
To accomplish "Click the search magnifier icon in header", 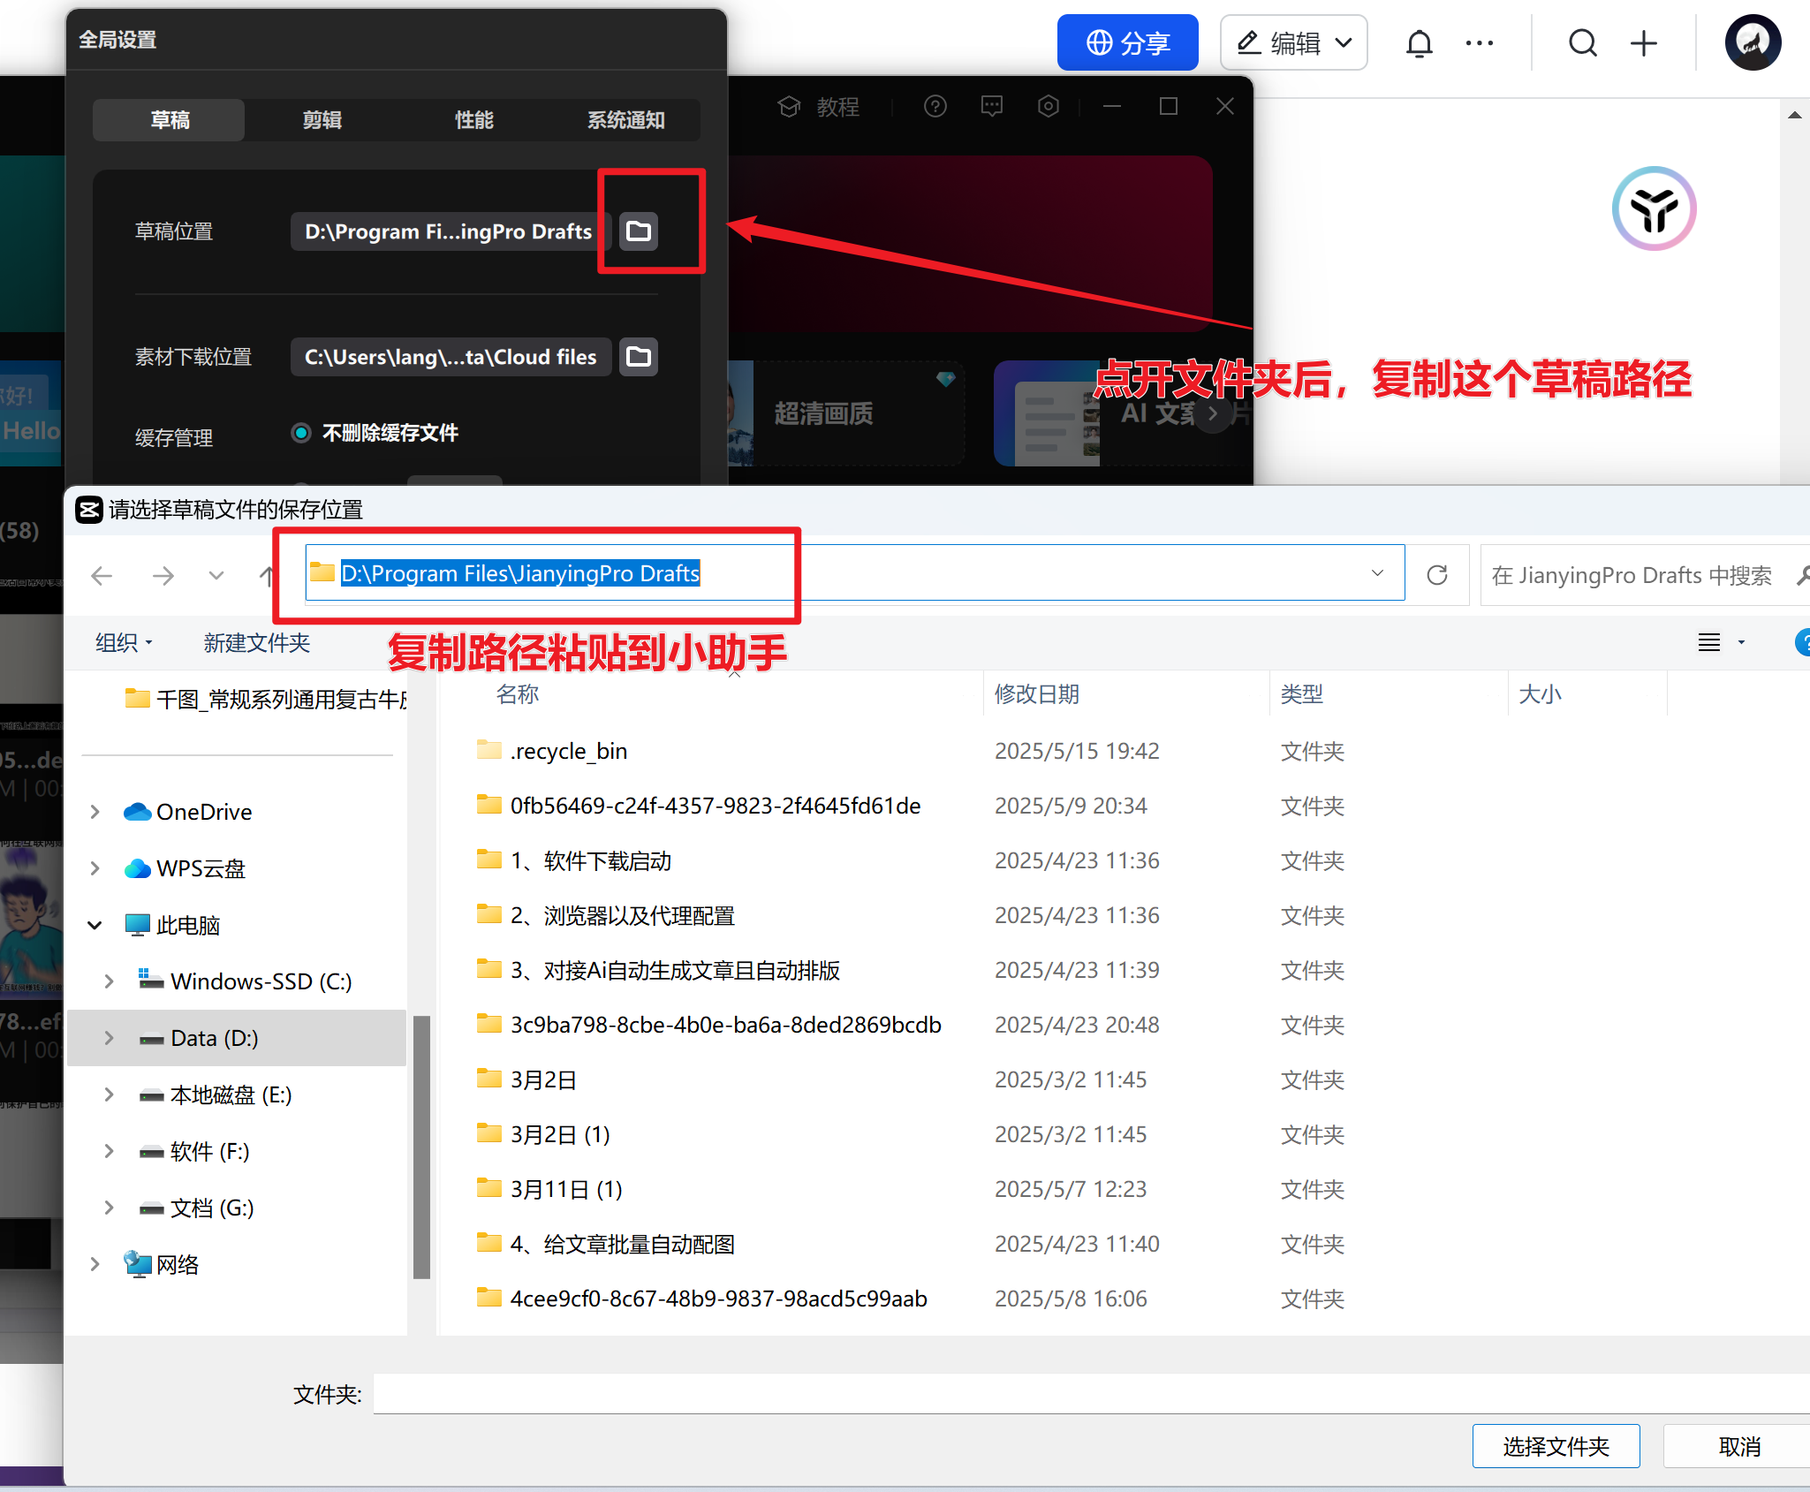I will click(1582, 42).
